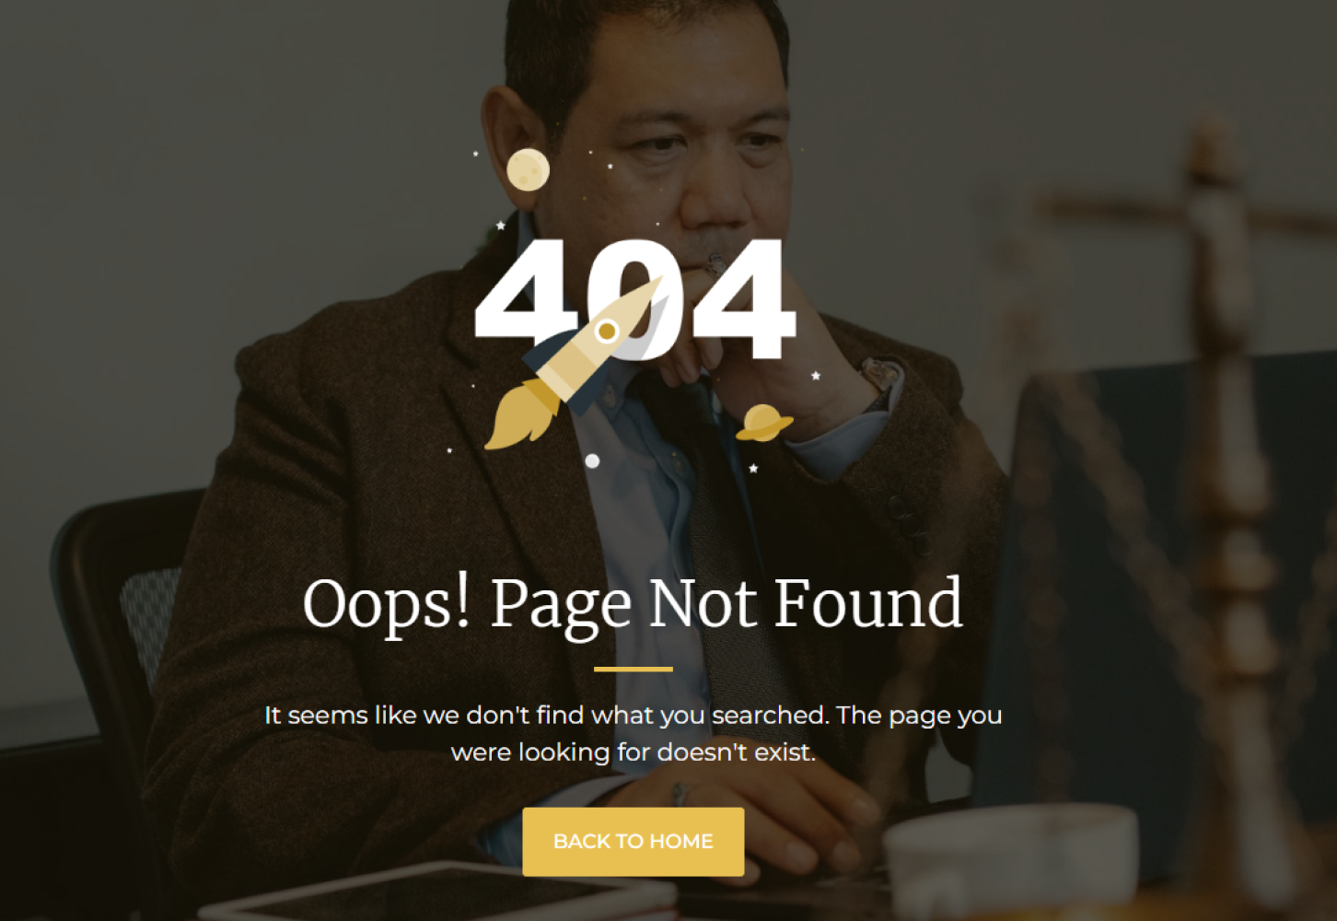The height and width of the screenshot is (921, 1337).
Task: Click the gold divider line under the heading
Action: point(633,669)
